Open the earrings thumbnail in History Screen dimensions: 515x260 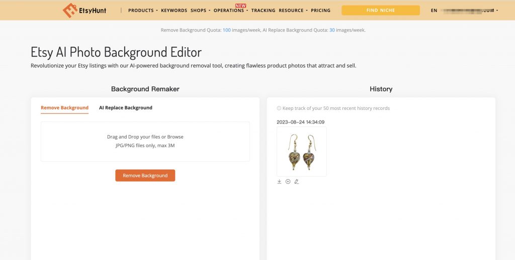(x=302, y=152)
